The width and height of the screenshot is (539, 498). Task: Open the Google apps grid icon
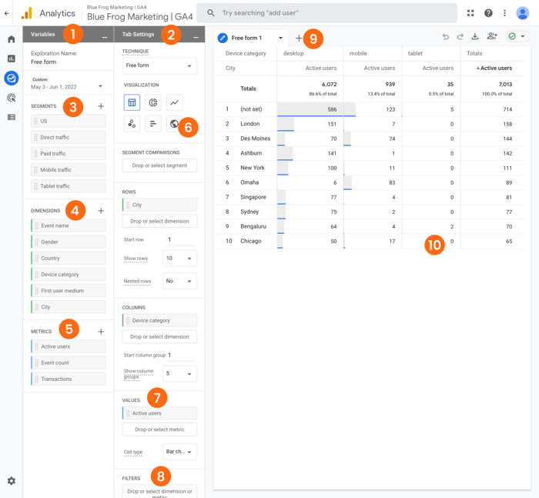click(470, 13)
